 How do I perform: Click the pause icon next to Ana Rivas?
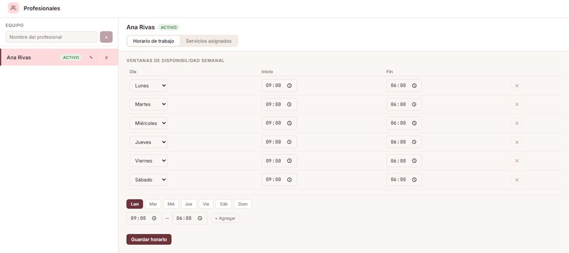(107, 57)
